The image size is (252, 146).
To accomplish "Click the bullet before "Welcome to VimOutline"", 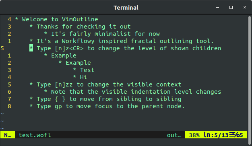I will (17, 19).
